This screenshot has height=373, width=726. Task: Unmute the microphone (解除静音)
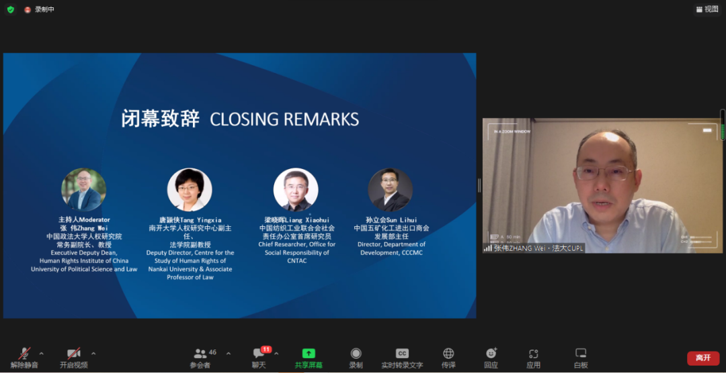[24, 358]
